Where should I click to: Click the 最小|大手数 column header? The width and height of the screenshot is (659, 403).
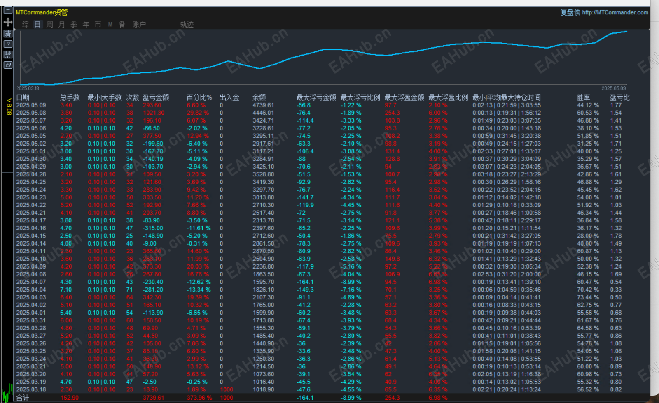pos(105,97)
